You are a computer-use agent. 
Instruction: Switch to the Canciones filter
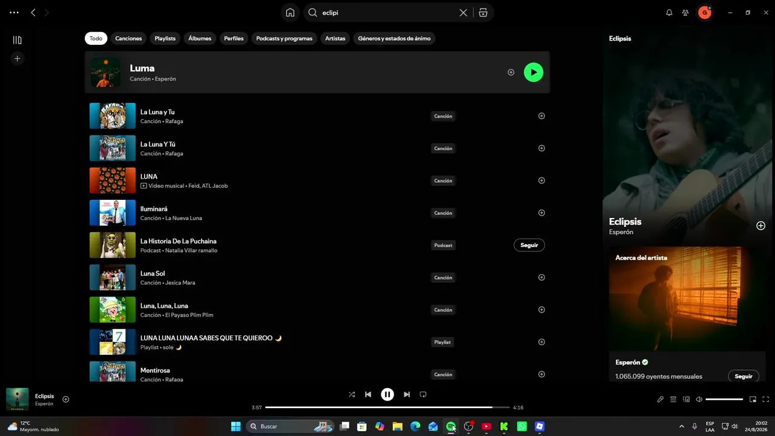pyautogui.click(x=128, y=38)
